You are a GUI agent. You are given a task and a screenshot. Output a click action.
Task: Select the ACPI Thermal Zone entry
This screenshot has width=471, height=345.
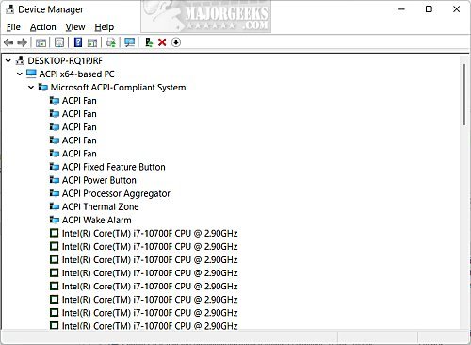pyautogui.click(x=101, y=206)
